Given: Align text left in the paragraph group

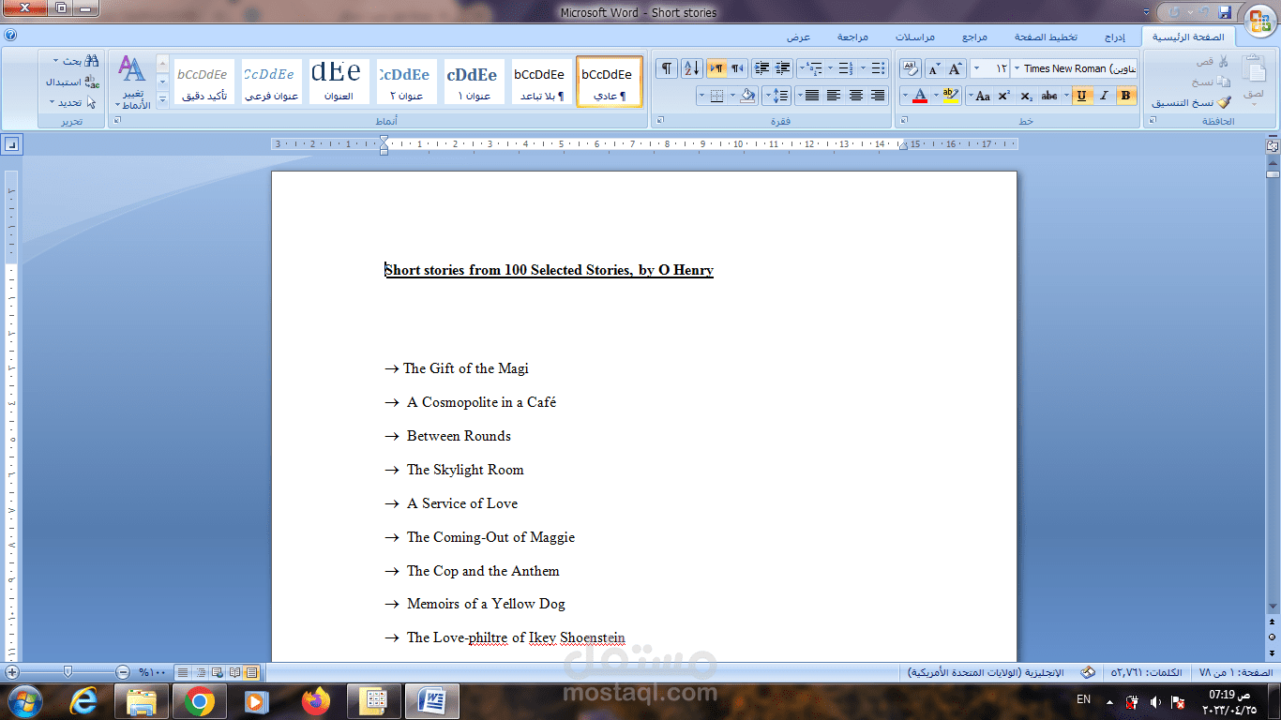Looking at the screenshot, I should point(834,95).
